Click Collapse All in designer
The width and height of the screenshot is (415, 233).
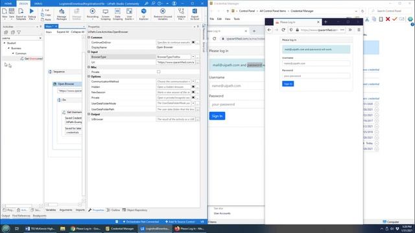78,32
